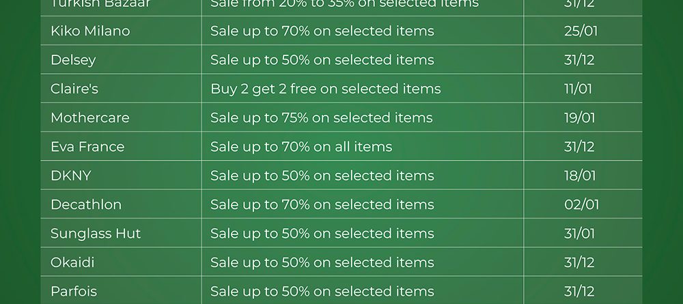Click the 18/01 date for DKNY

579,176
